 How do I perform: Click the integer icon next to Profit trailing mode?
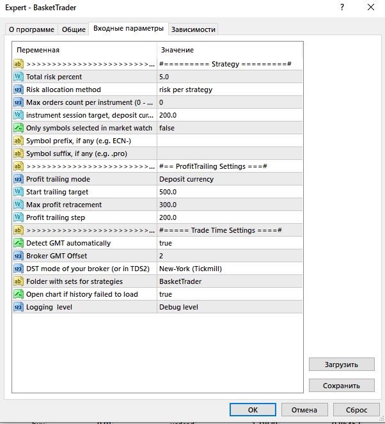[x=19, y=179]
